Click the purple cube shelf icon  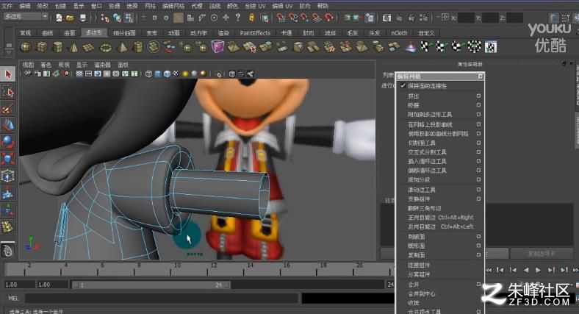coord(217,46)
